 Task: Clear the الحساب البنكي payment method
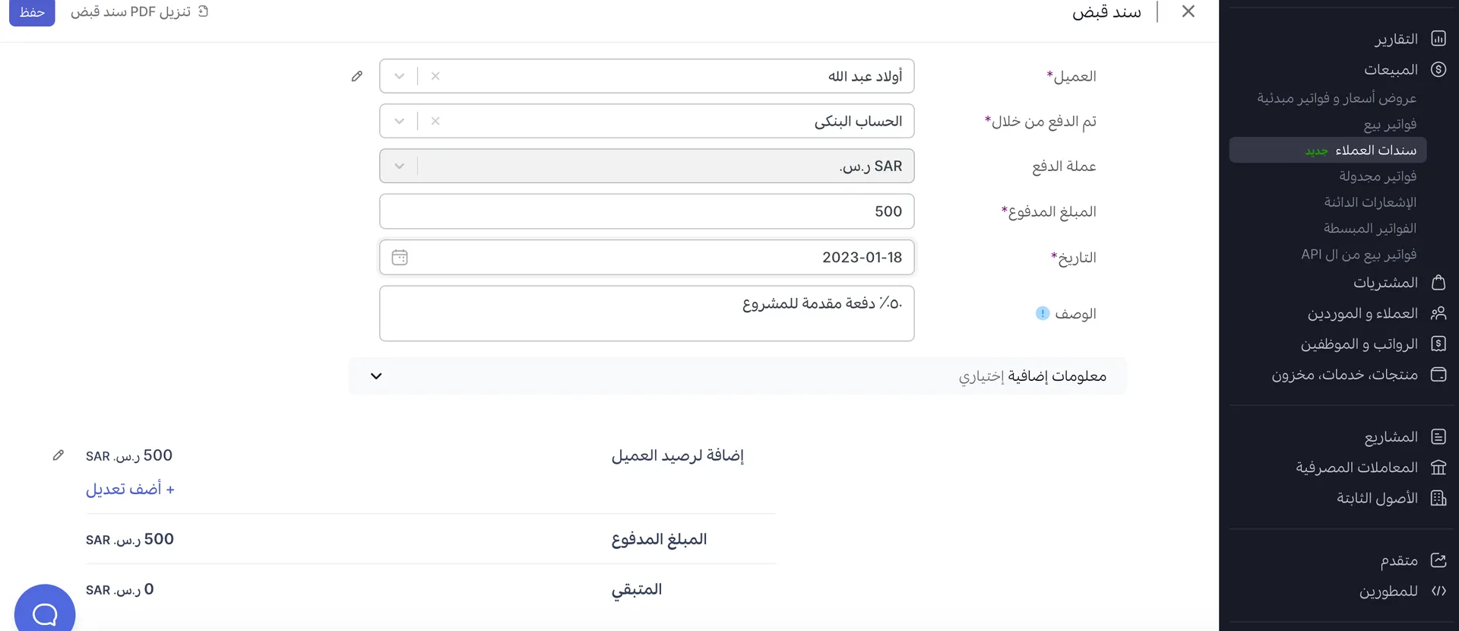coord(435,120)
